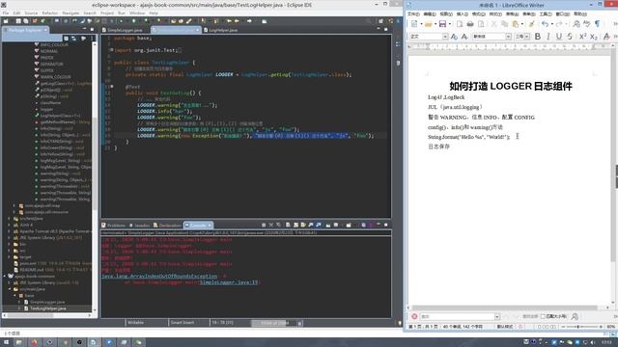
Task: Open the Run menu in Eclipse
Action: pyautogui.click(x=122, y=13)
